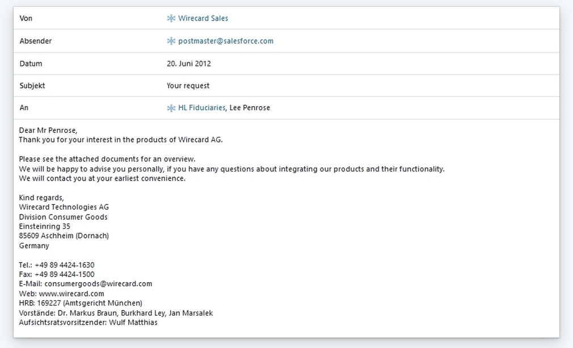Click the Datum field label
The image size is (573, 348).
pyautogui.click(x=31, y=64)
